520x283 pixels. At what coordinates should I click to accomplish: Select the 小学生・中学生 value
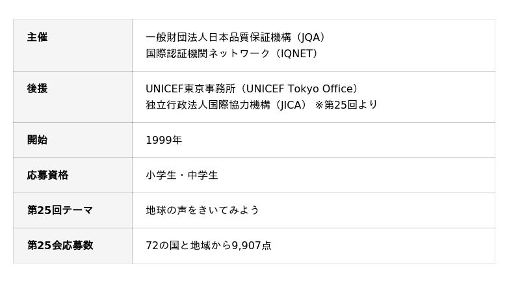pos(182,176)
